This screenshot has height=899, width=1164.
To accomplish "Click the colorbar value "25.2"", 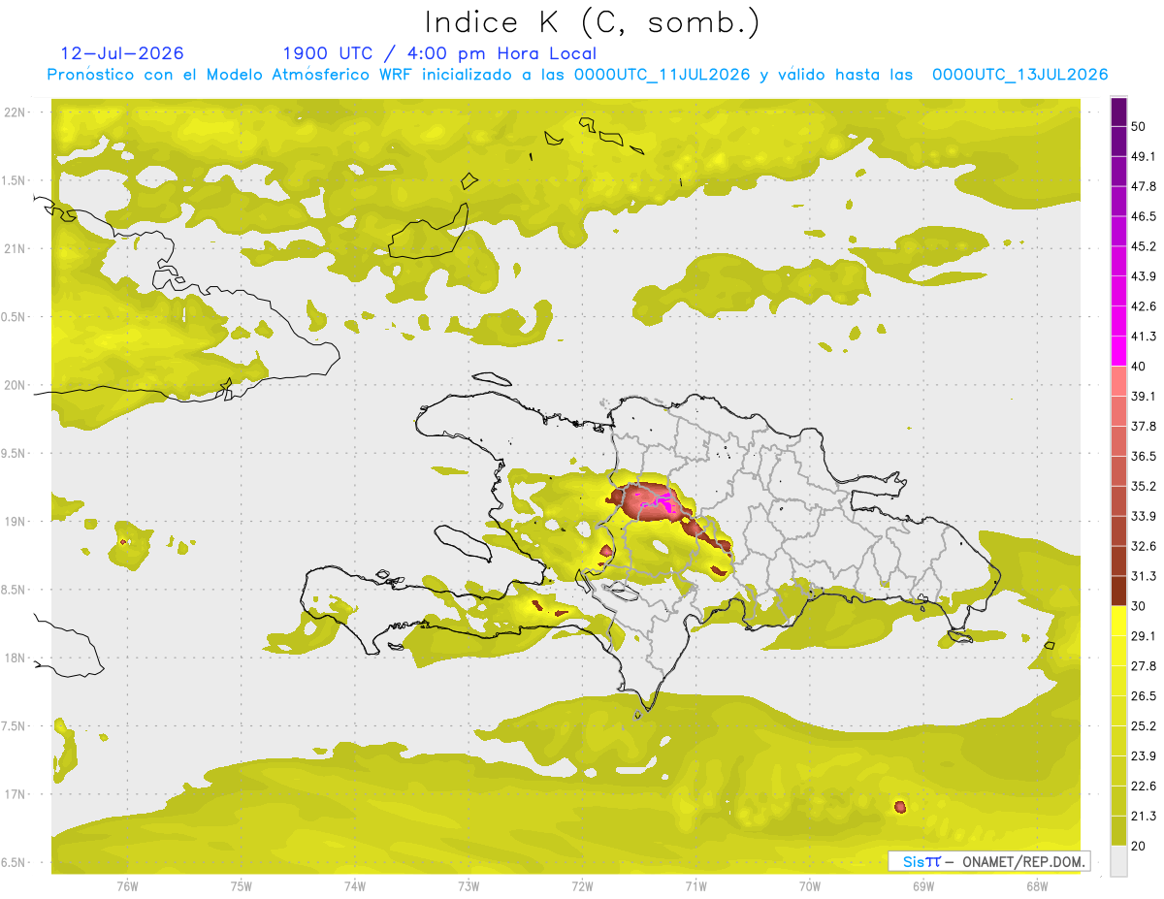I will coord(1144,726).
